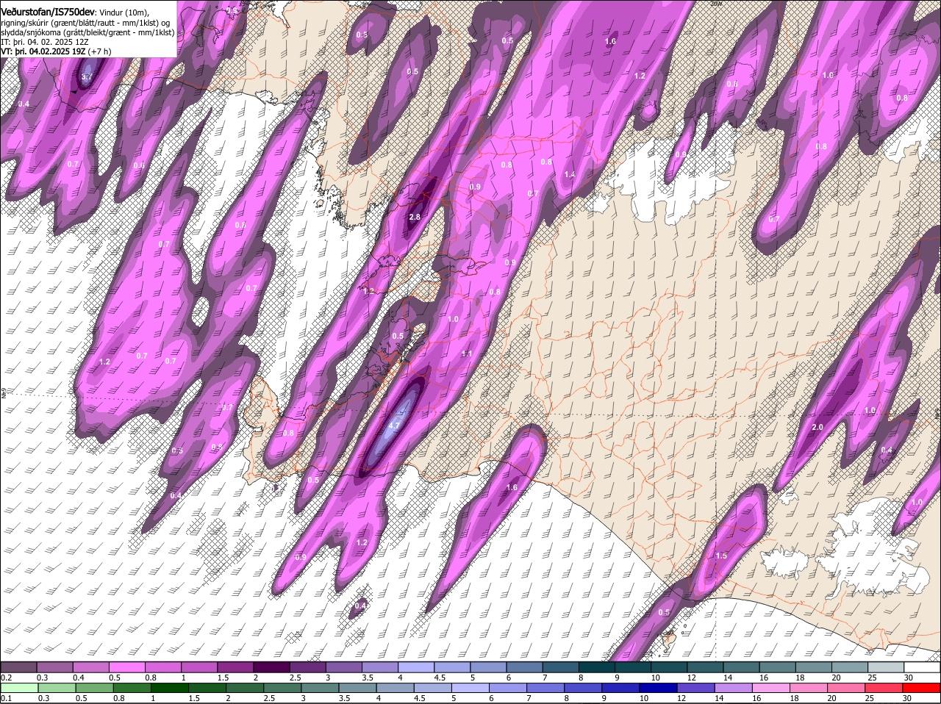The image size is (941, 704).
Task: Pick the lavender upper swatch between 4 and 4.5
Action: (416, 667)
